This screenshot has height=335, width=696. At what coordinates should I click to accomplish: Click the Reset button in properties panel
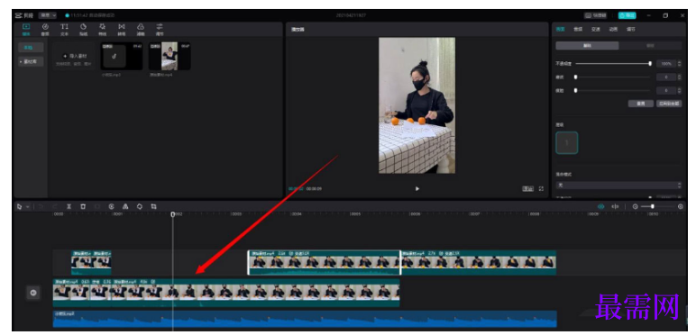[640, 104]
